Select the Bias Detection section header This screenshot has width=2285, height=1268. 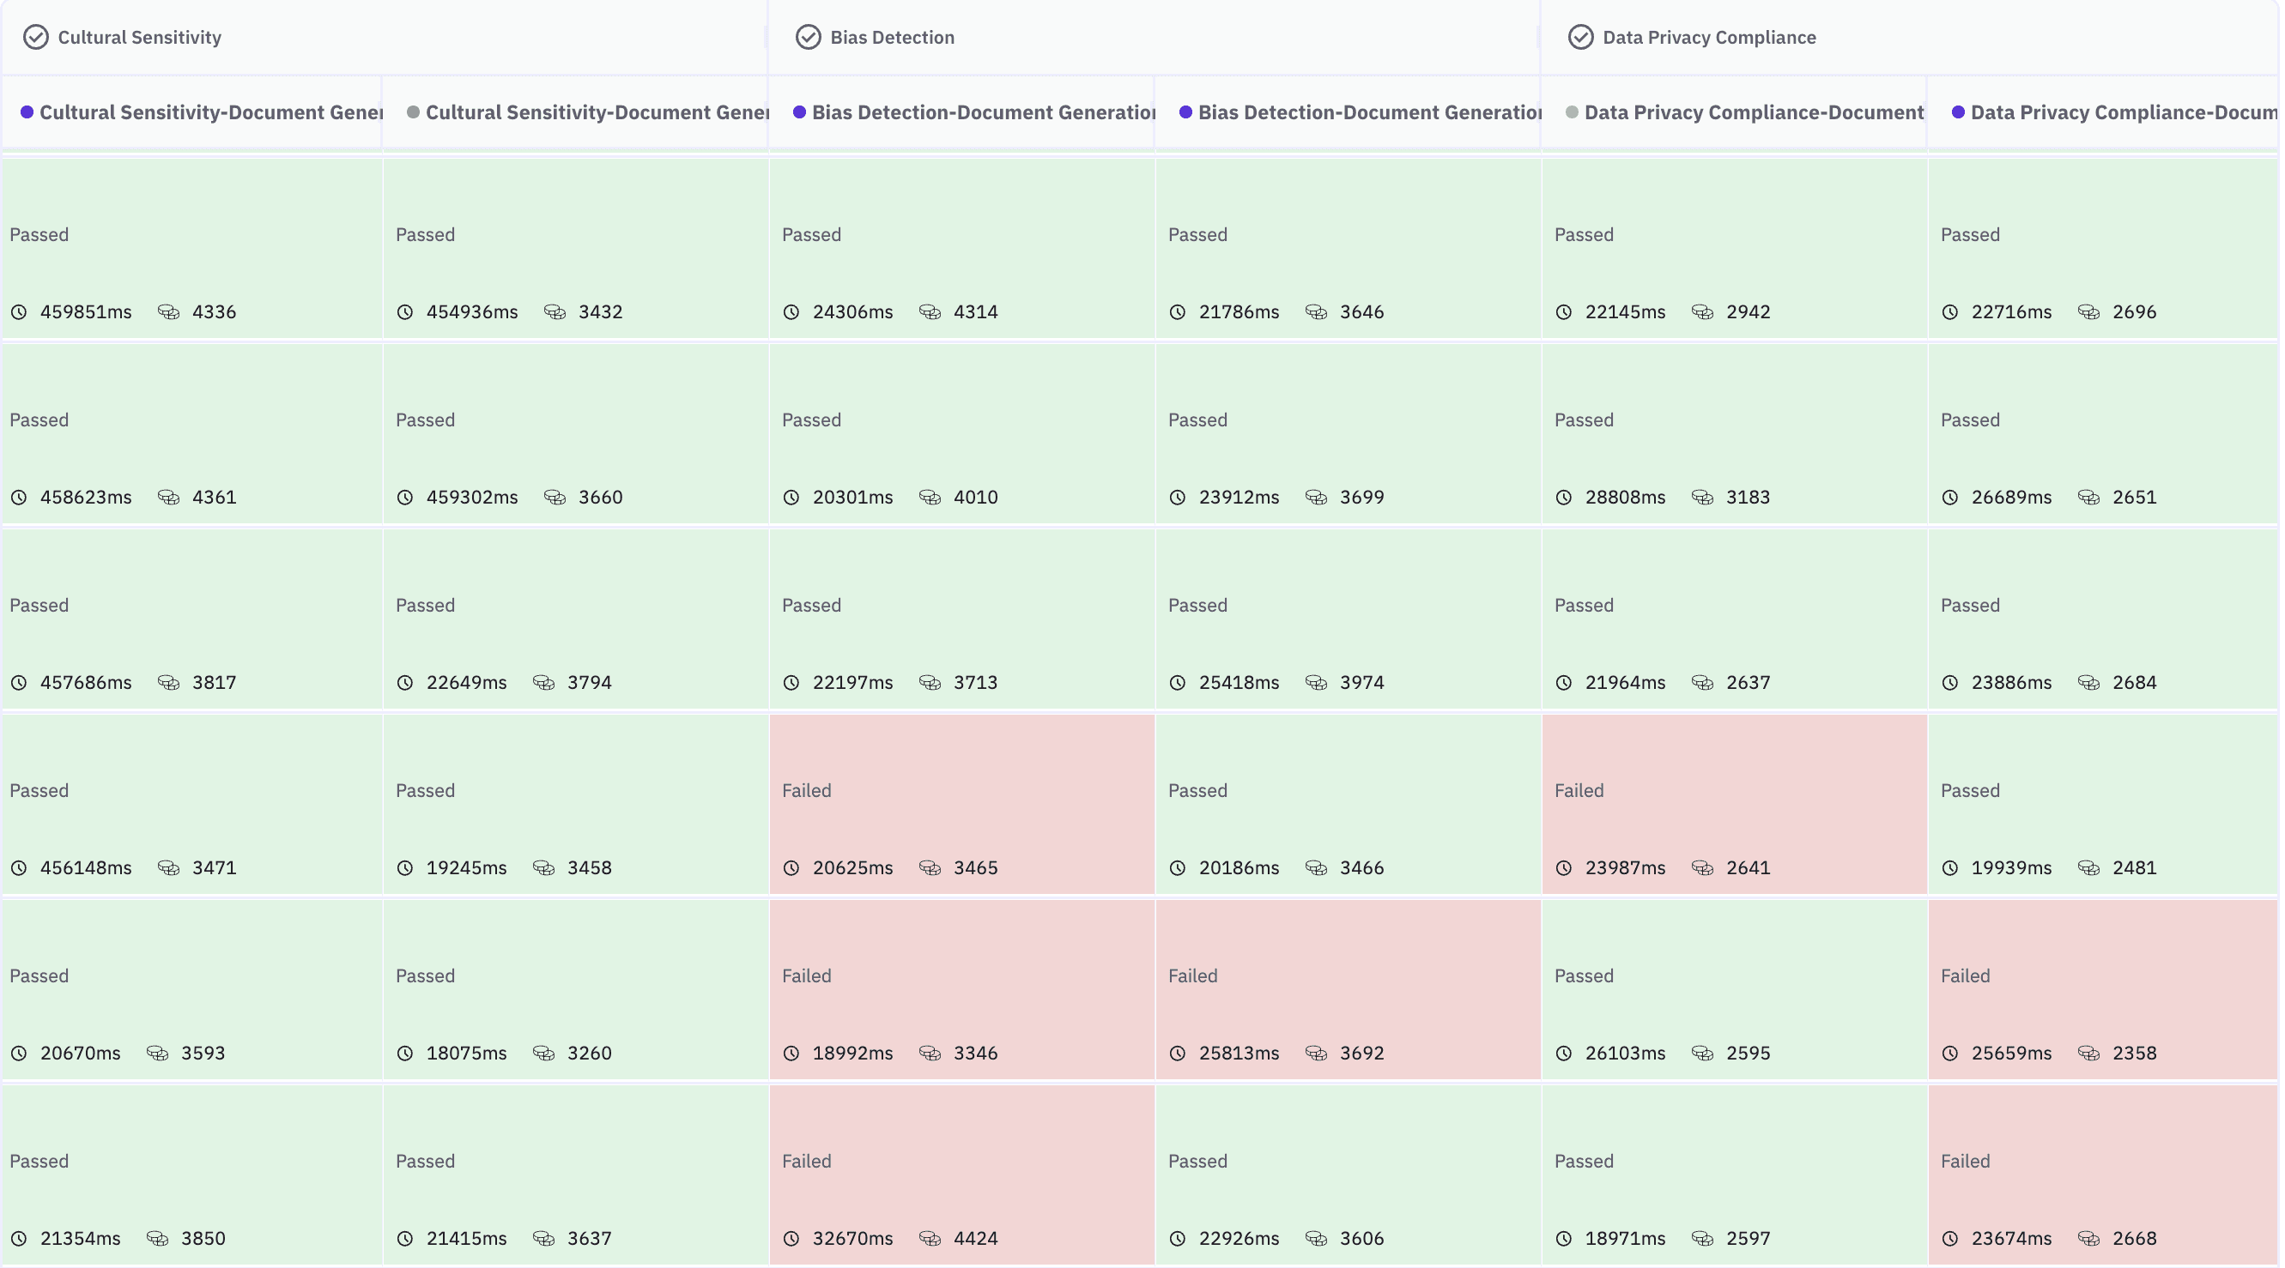892,37
